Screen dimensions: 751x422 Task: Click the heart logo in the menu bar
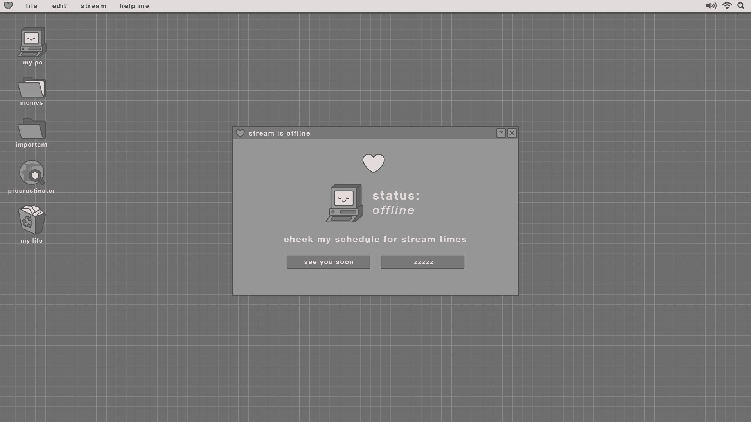tap(8, 6)
